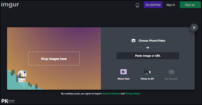Screen dimensions: 202x105
Task: Open the Terms of Service link
Action: click(111, 94)
